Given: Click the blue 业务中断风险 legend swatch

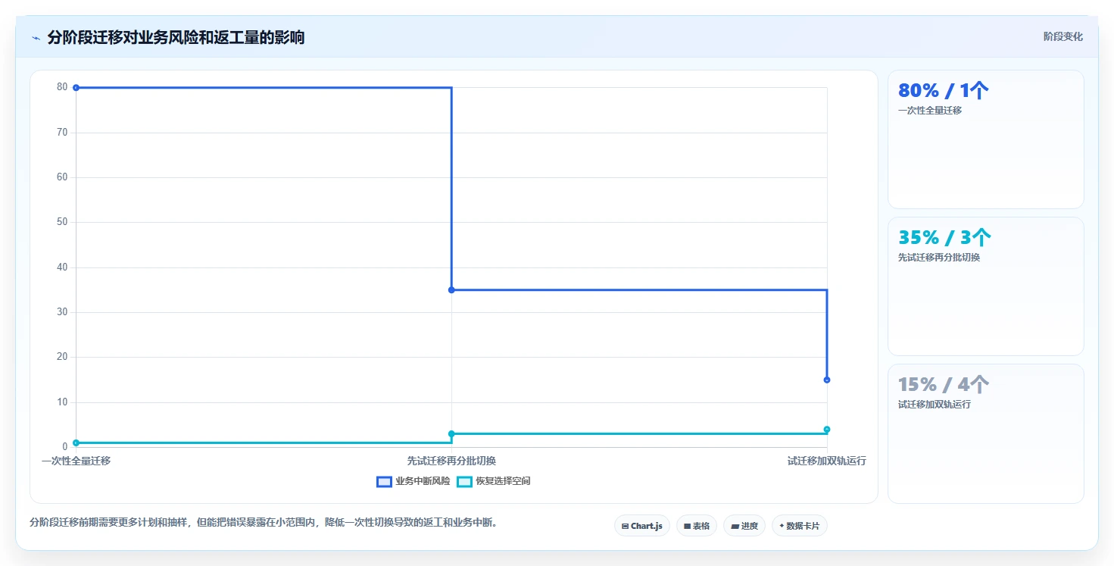Looking at the screenshot, I should 384,481.
